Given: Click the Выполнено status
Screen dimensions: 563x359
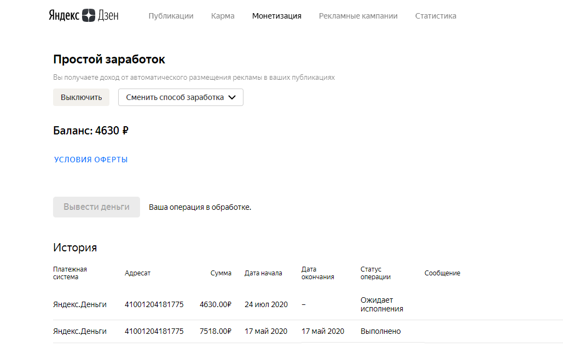Looking at the screenshot, I should pyautogui.click(x=381, y=331).
